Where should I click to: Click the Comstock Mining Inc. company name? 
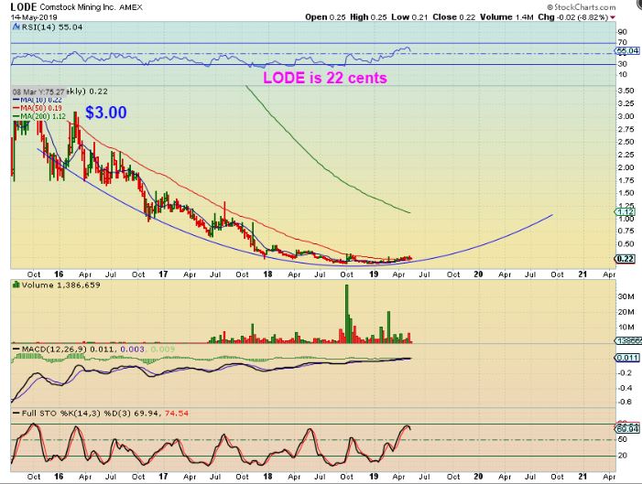(x=78, y=7)
